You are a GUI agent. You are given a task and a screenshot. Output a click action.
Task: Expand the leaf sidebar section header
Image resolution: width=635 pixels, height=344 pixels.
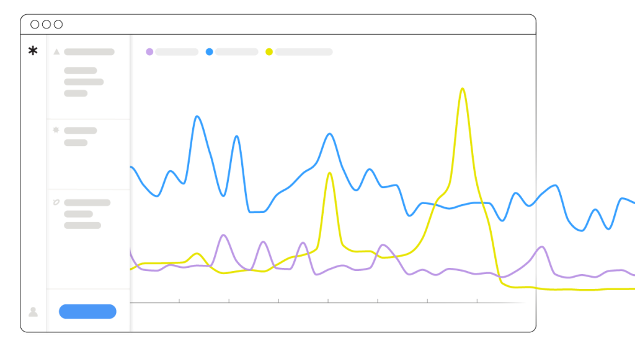(87, 202)
